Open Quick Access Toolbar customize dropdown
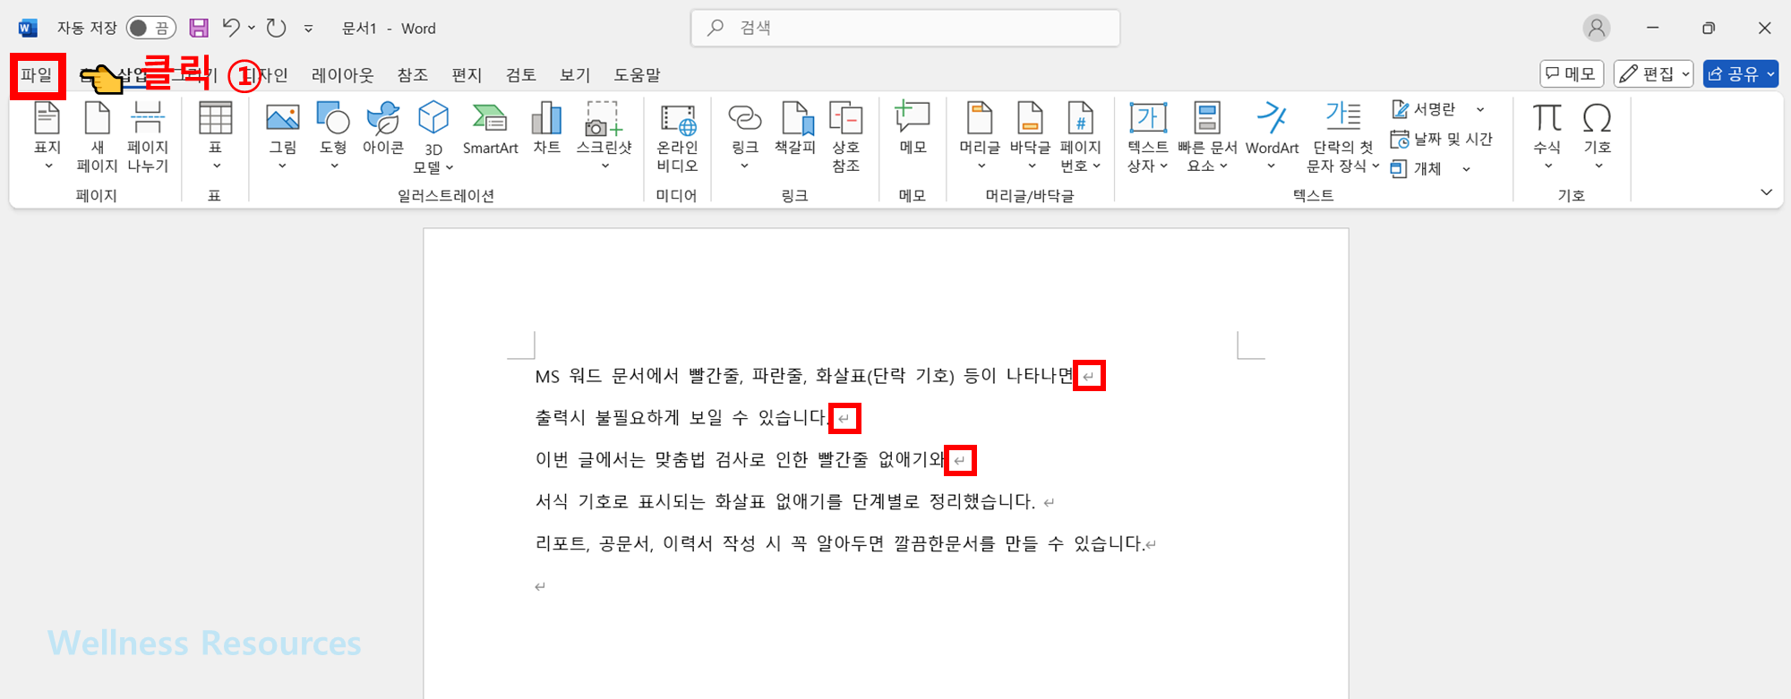Image resolution: width=1791 pixels, height=699 pixels. pos(308,29)
